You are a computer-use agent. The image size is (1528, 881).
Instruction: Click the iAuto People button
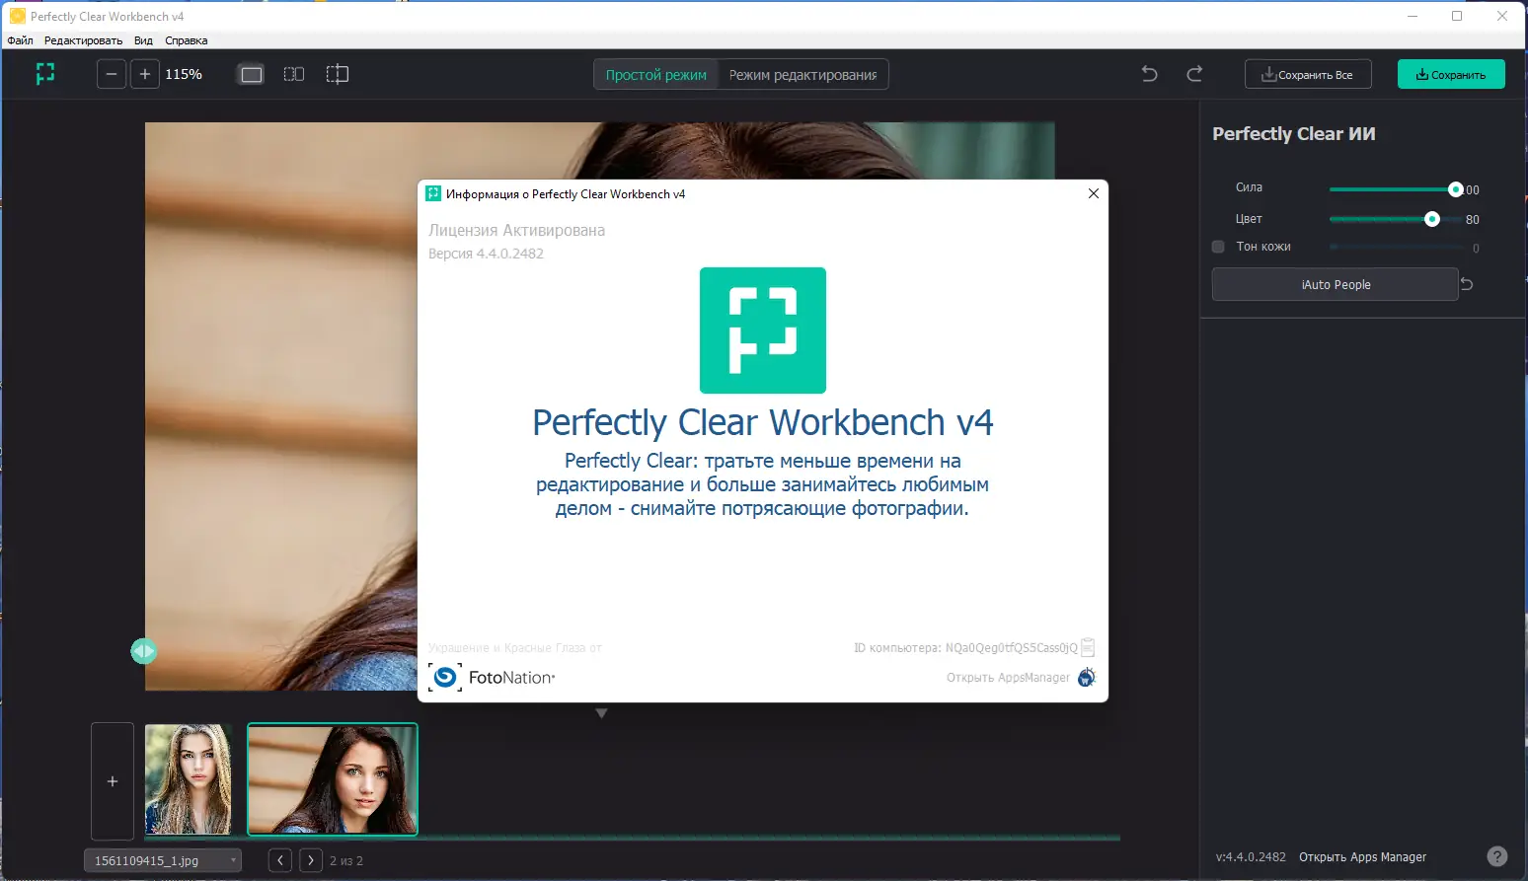[x=1335, y=284]
